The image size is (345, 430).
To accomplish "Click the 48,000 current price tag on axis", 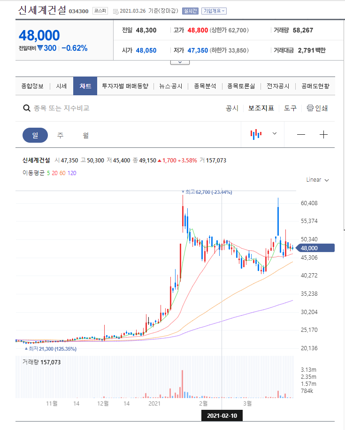I will tap(315, 248).
